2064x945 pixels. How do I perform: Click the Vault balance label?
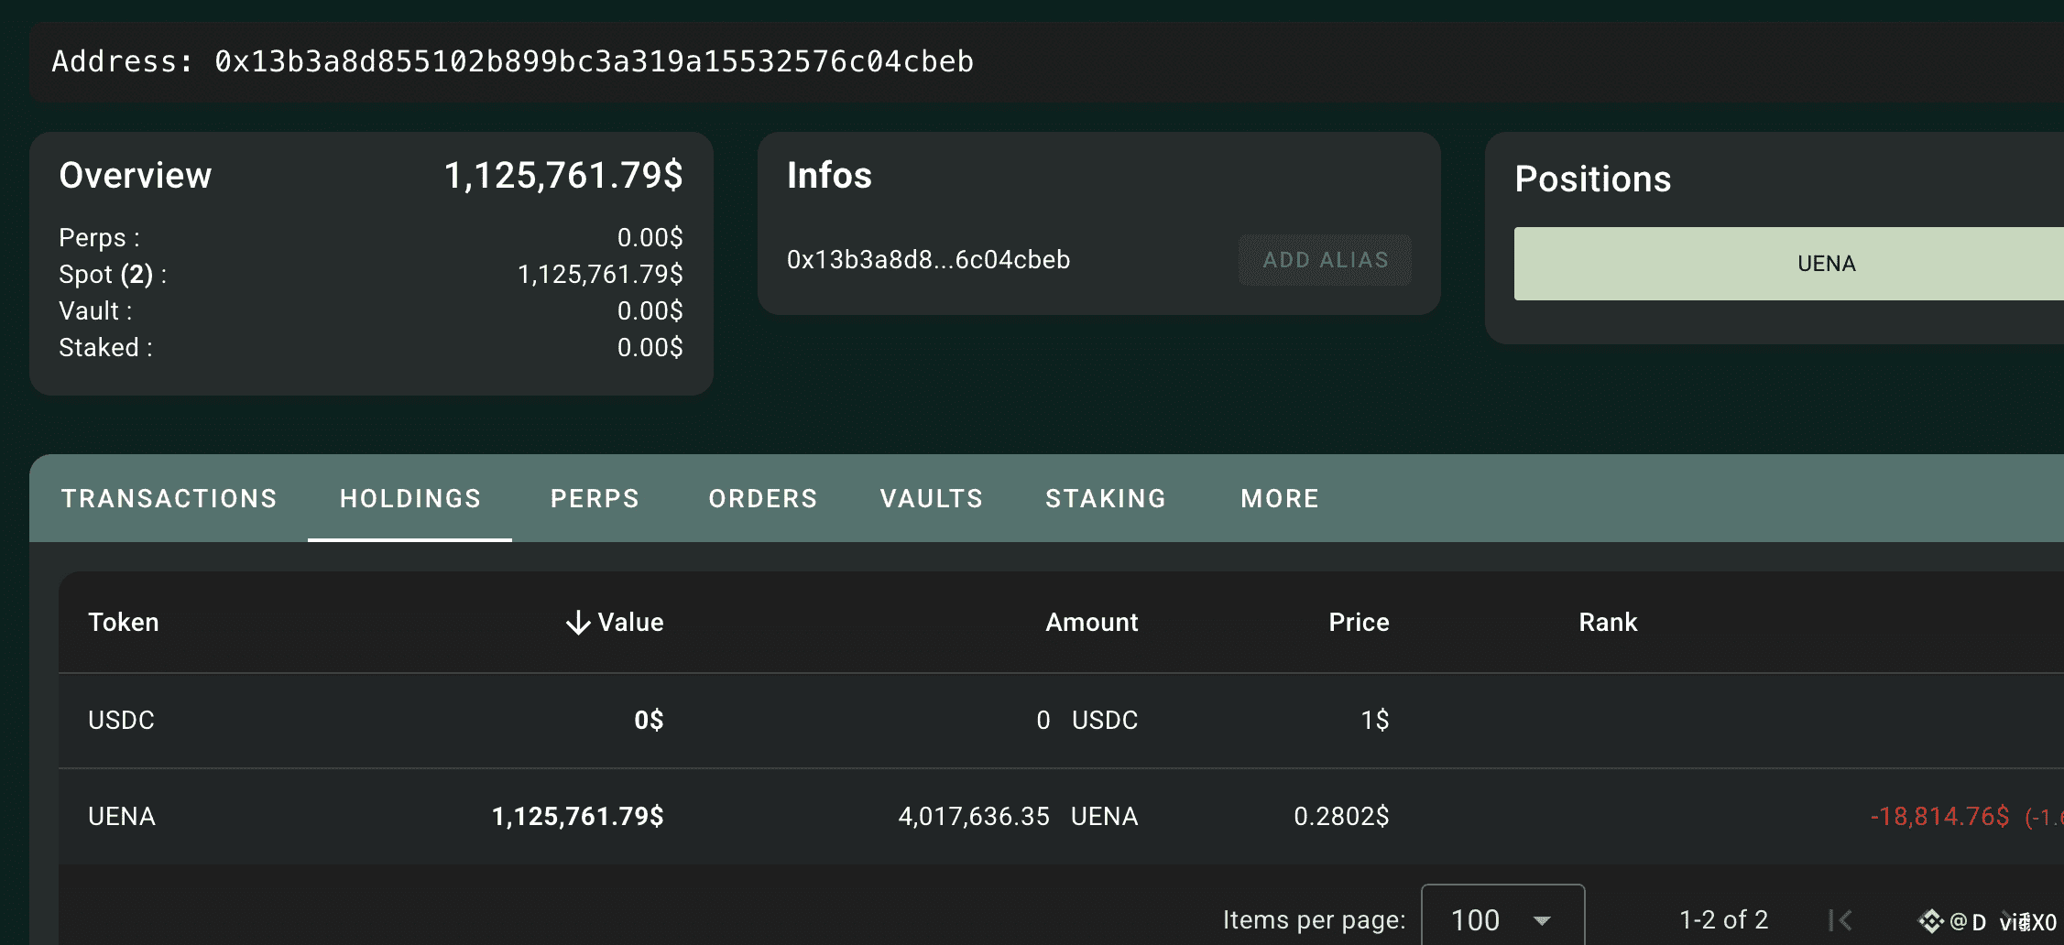pos(95,311)
